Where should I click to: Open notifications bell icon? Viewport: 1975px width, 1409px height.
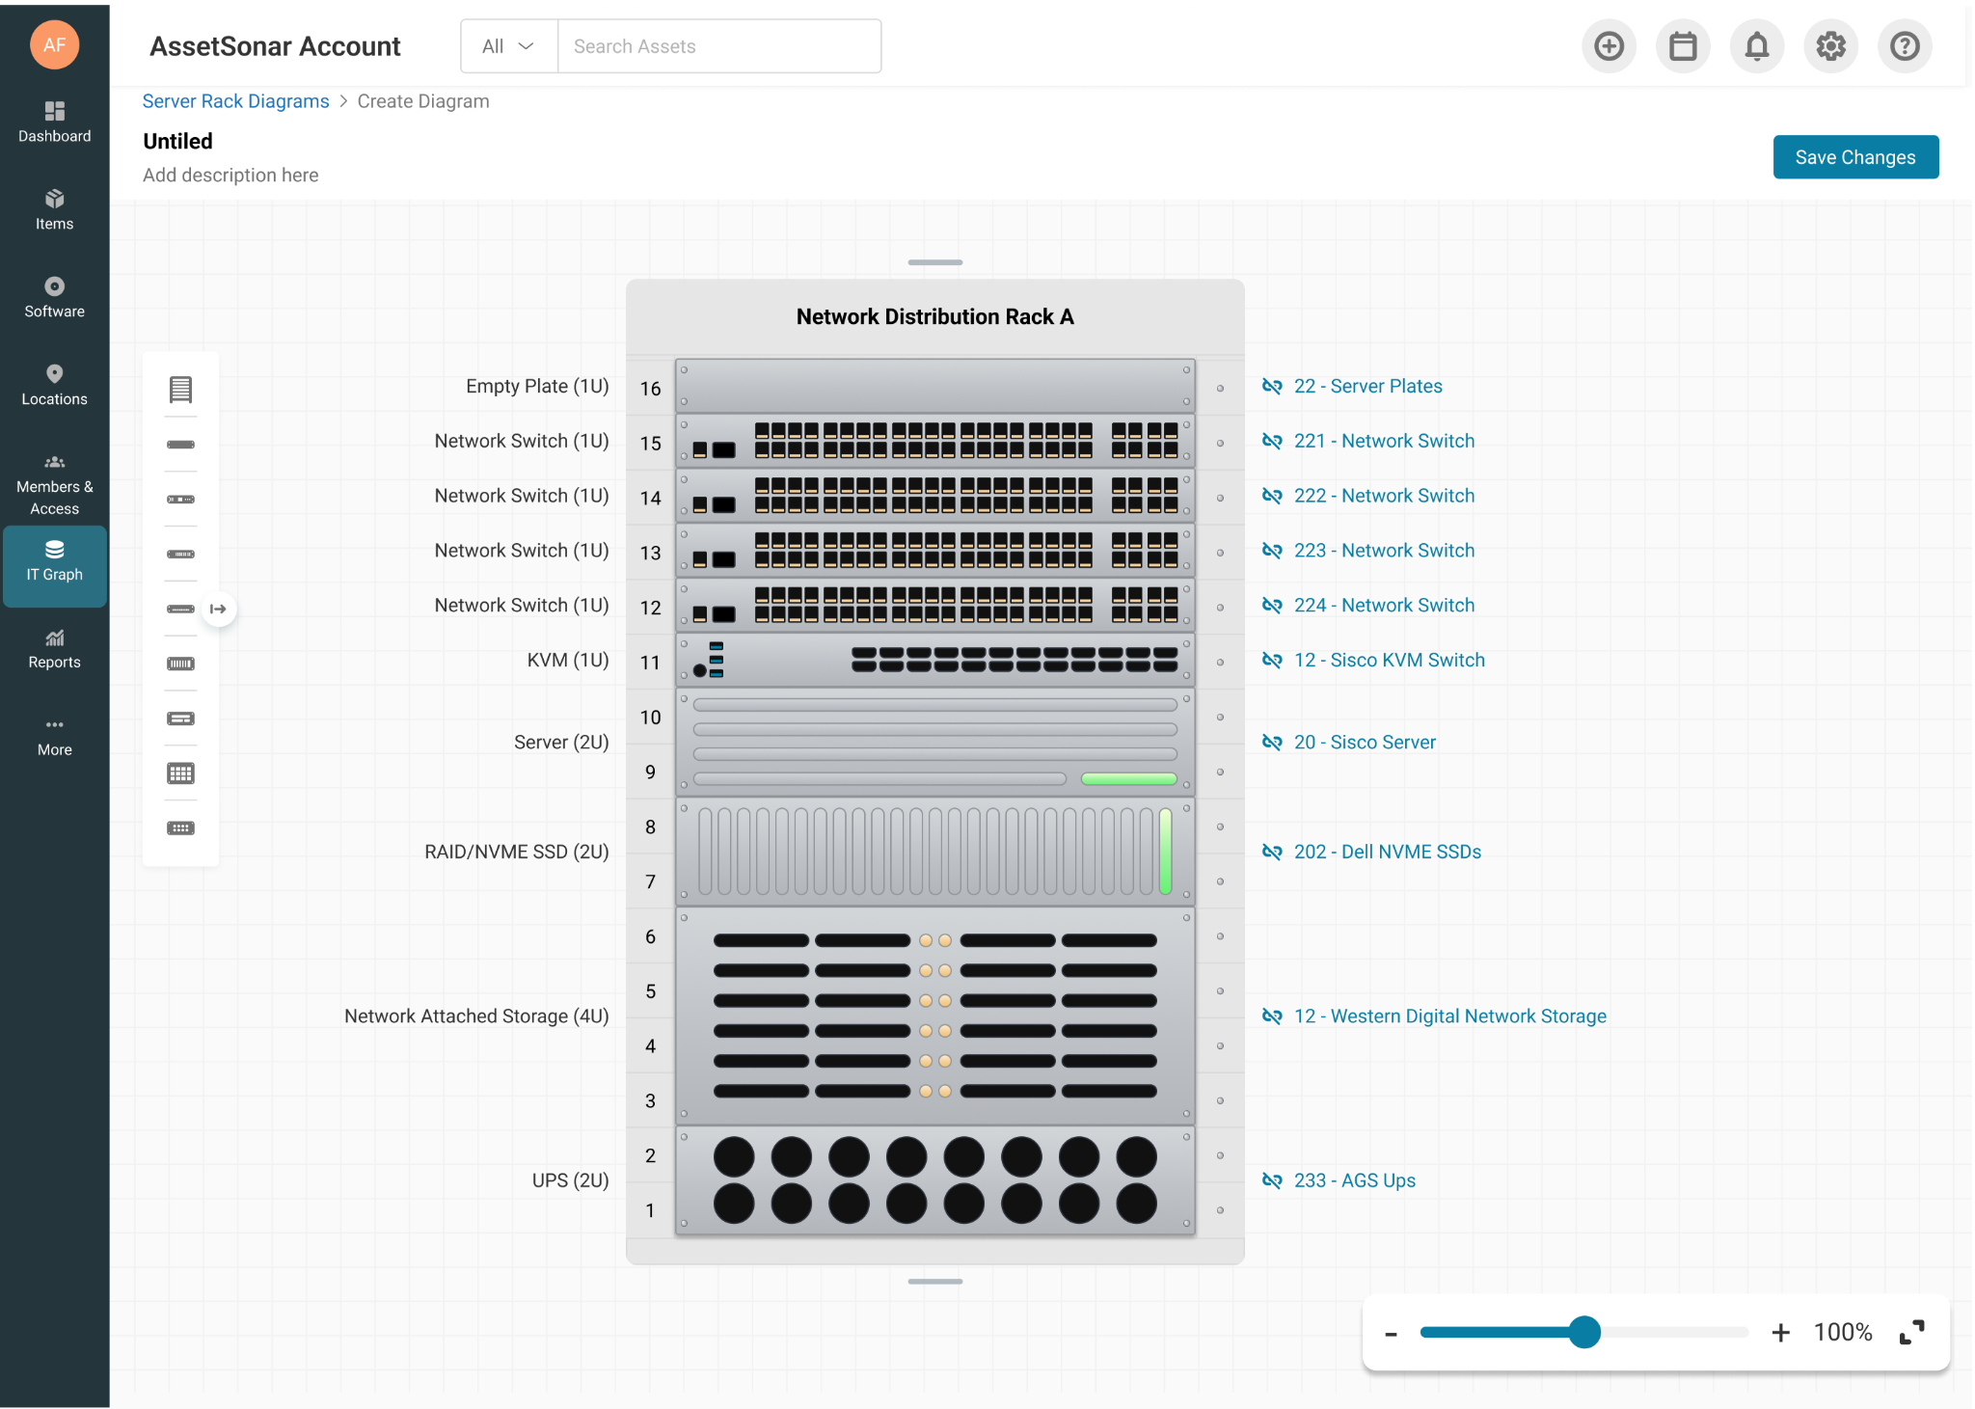click(x=1757, y=46)
